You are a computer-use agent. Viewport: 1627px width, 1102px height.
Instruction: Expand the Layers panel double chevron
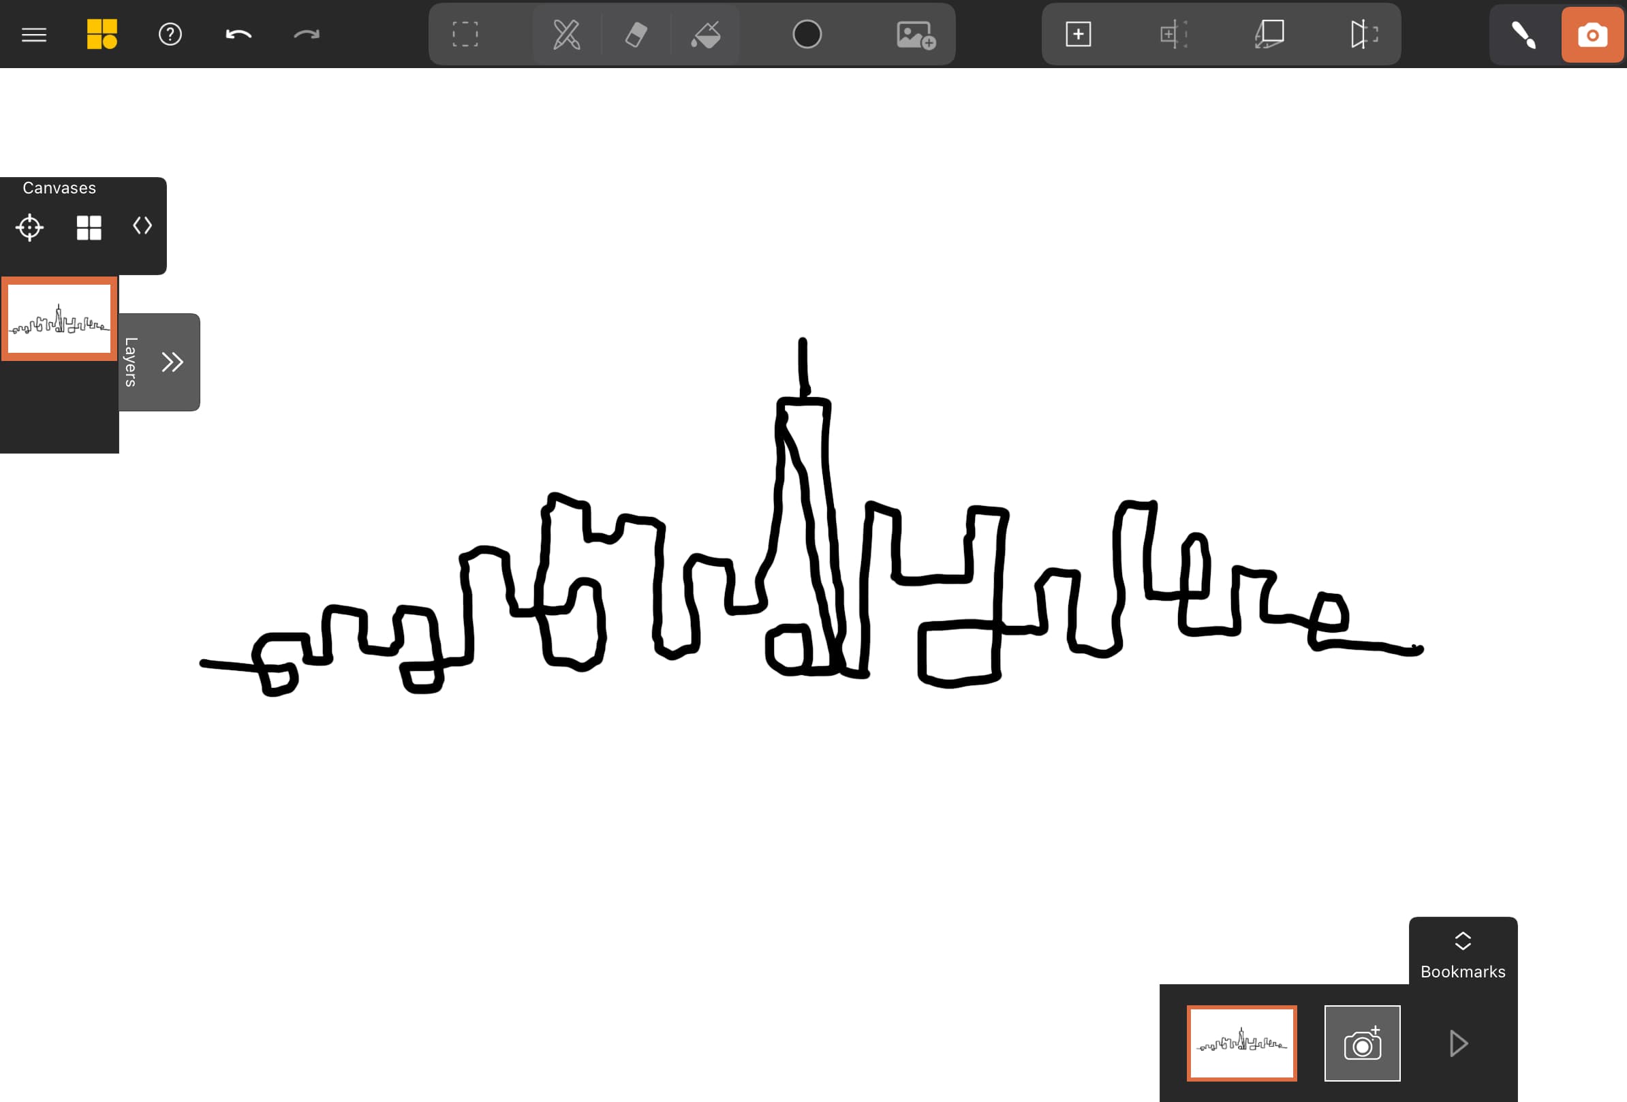172,362
